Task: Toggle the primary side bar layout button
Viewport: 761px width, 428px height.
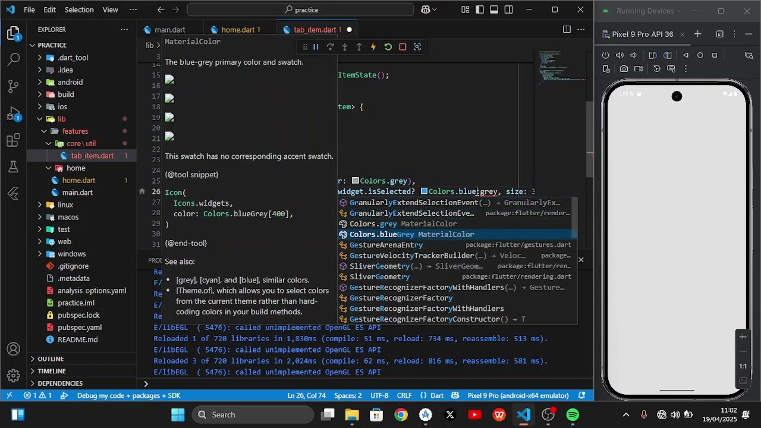Action: pos(480,10)
